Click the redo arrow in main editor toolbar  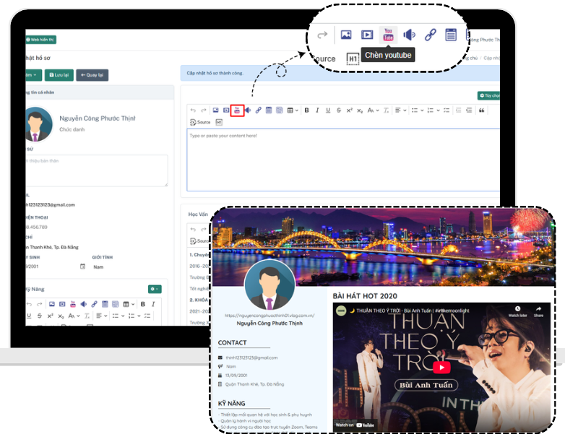click(x=204, y=110)
